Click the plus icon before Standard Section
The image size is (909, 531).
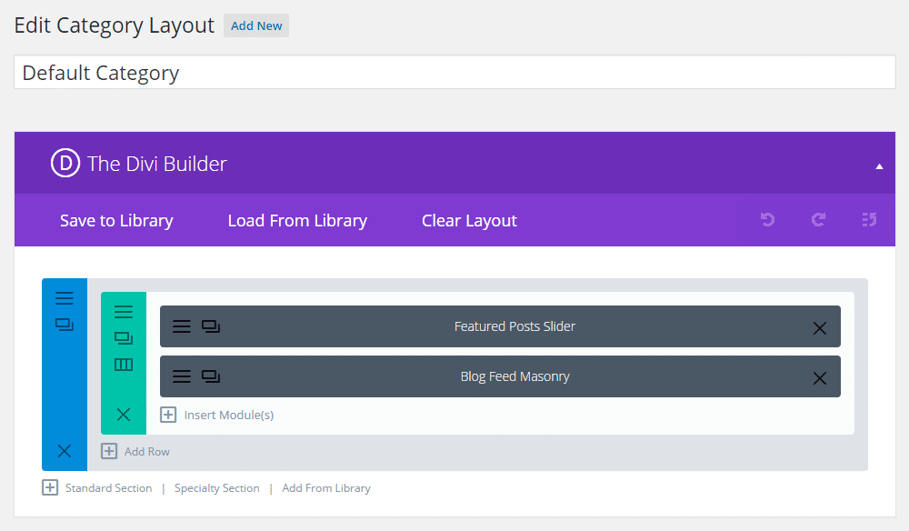50,487
